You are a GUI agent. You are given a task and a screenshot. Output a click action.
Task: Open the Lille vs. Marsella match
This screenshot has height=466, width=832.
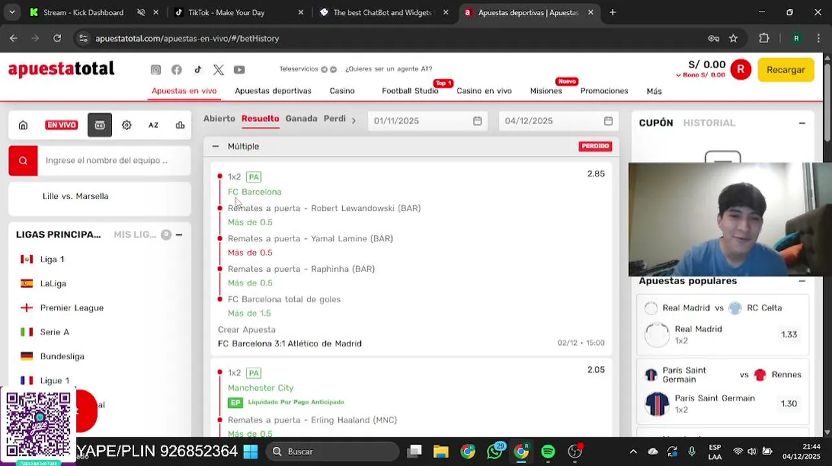(76, 196)
